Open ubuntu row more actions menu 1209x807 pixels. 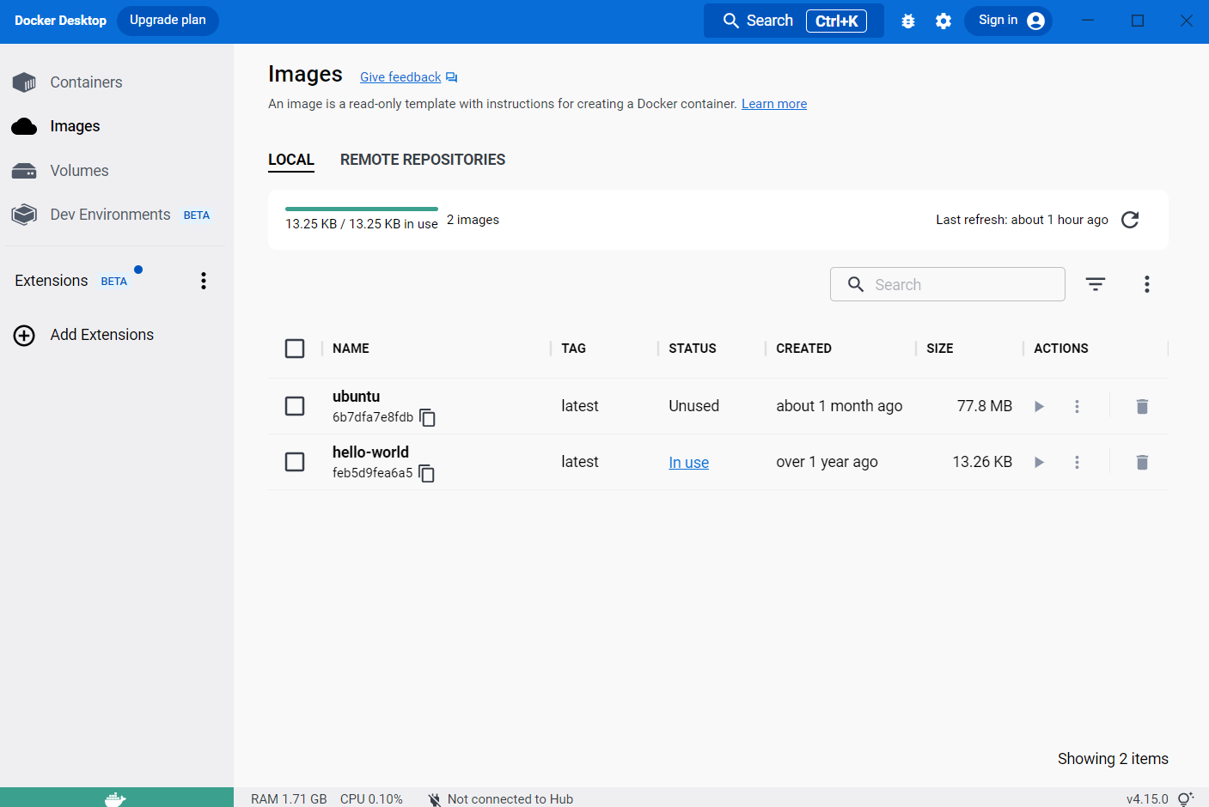[1077, 406]
